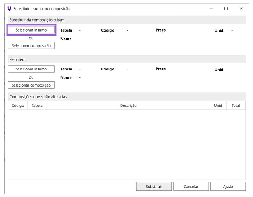Close the Substituir insumo ou composição dialog

241,8
